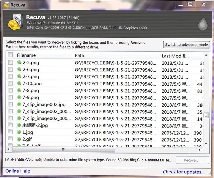
Task: Select the file name 2-5.png
Action: (x=31, y=63)
